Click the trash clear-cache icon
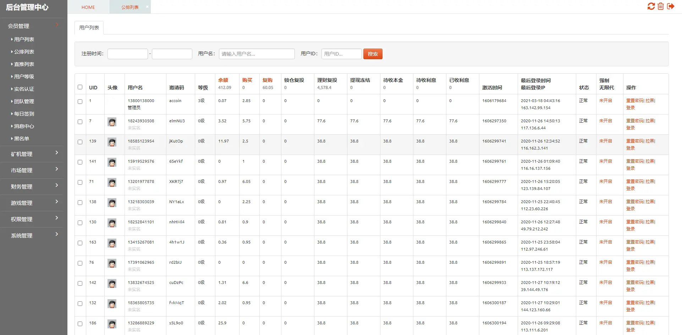 click(x=661, y=6)
